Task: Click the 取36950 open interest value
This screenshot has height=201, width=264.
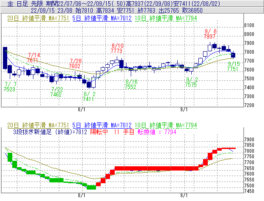Action: click(192, 11)
